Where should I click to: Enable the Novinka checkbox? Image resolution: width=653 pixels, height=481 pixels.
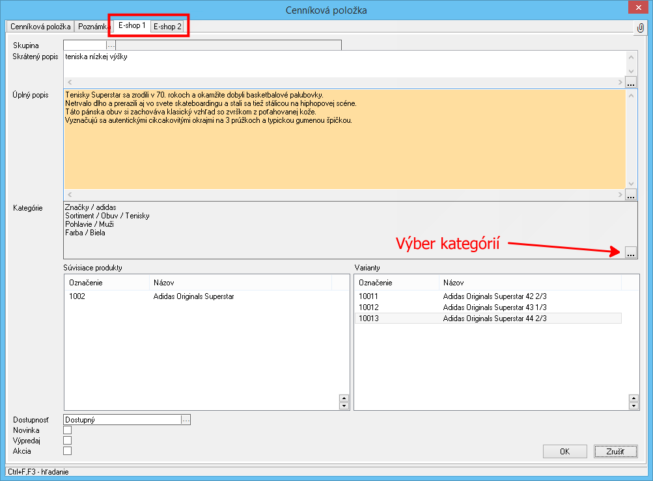pyautogui.click(x=67, y=430)
